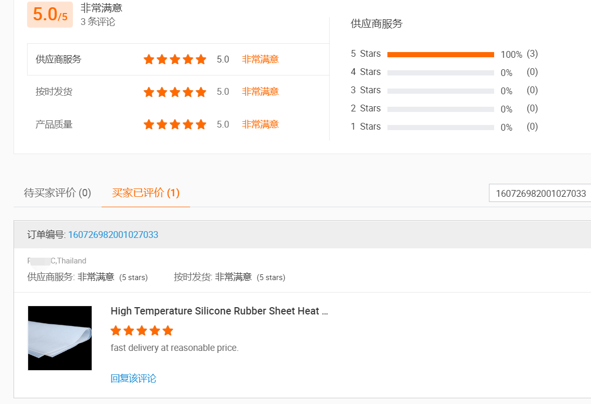Viewport: 591px width, 404px height.
Task: Click the 5.0/5 overall score badge
Action: pyautogui.click(x=50, y=15)
